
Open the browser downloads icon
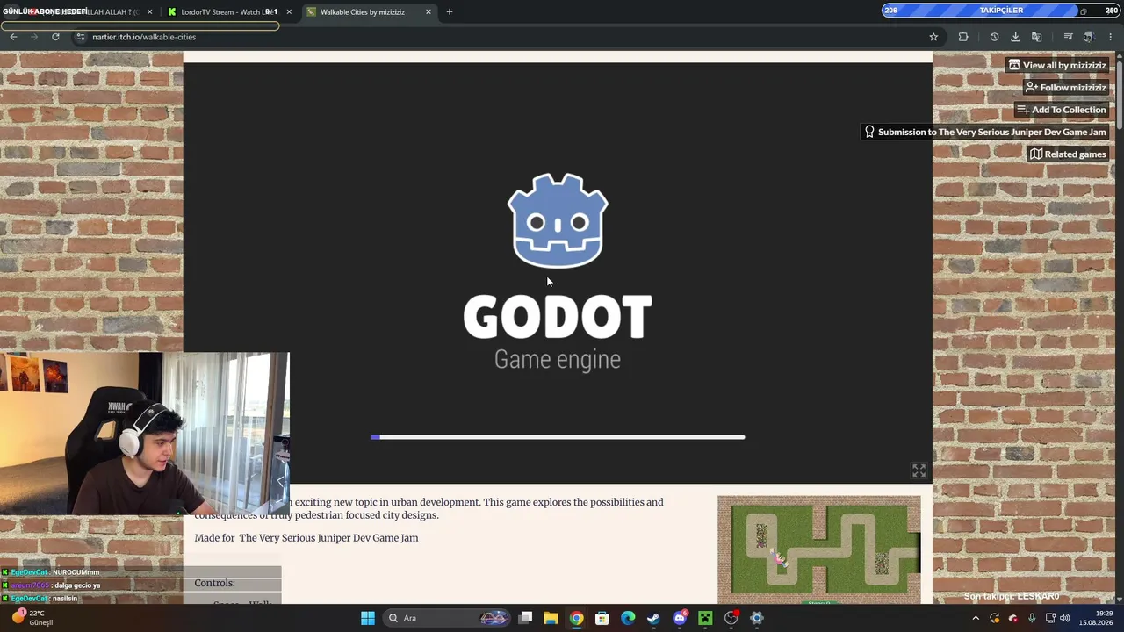click(x=1015, y=37)
